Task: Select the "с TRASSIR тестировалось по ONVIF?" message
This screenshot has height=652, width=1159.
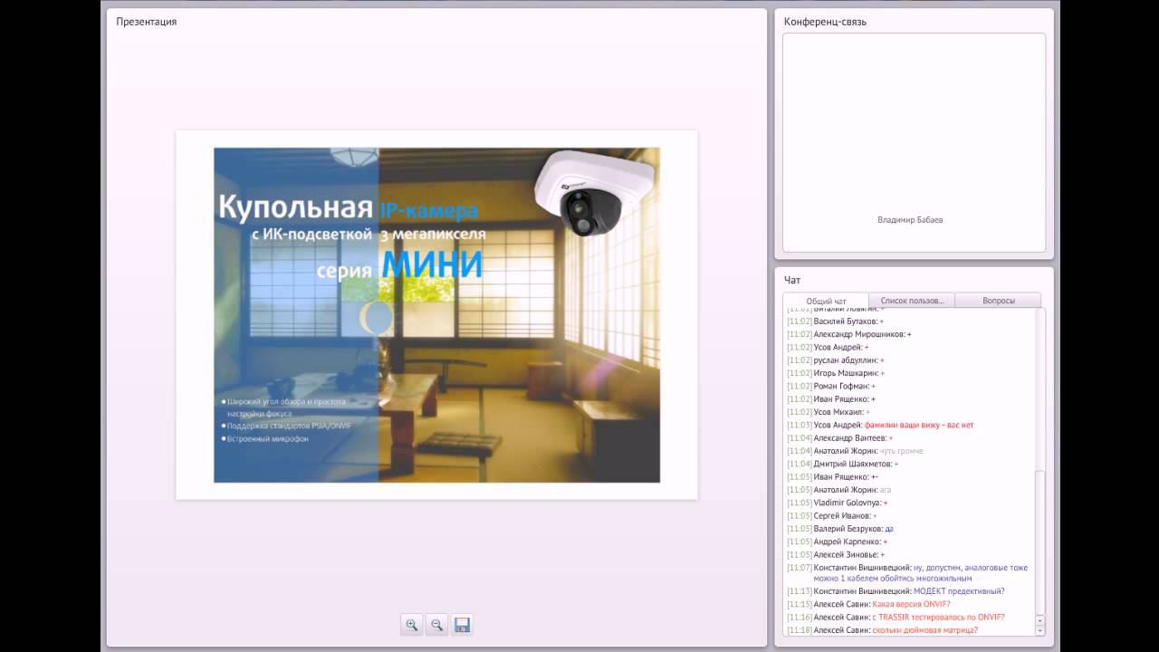Action: click(x=896, y=617)
